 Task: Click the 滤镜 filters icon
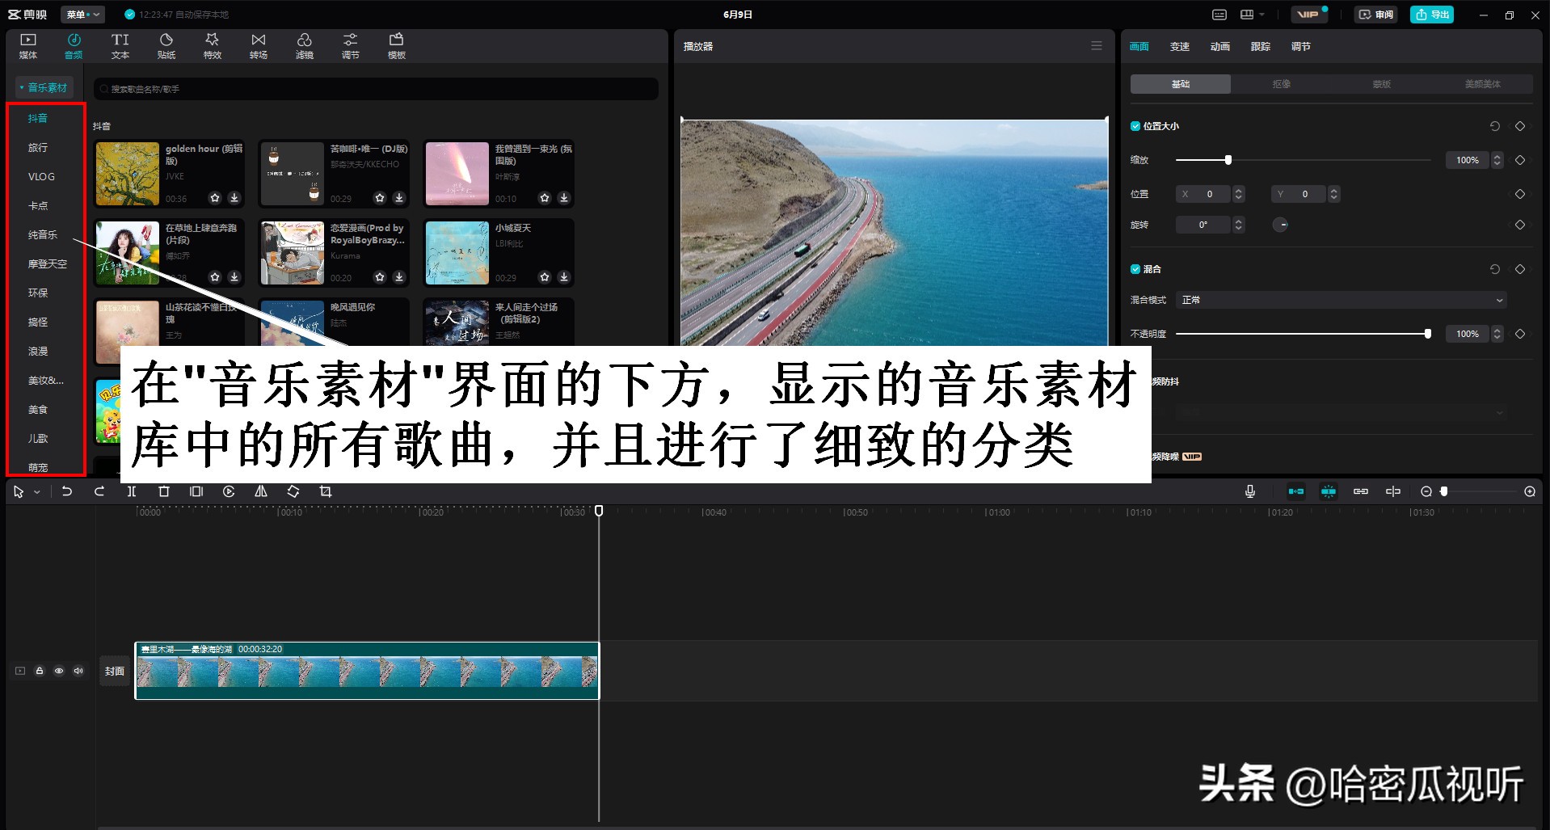click(x=305, y=44)
